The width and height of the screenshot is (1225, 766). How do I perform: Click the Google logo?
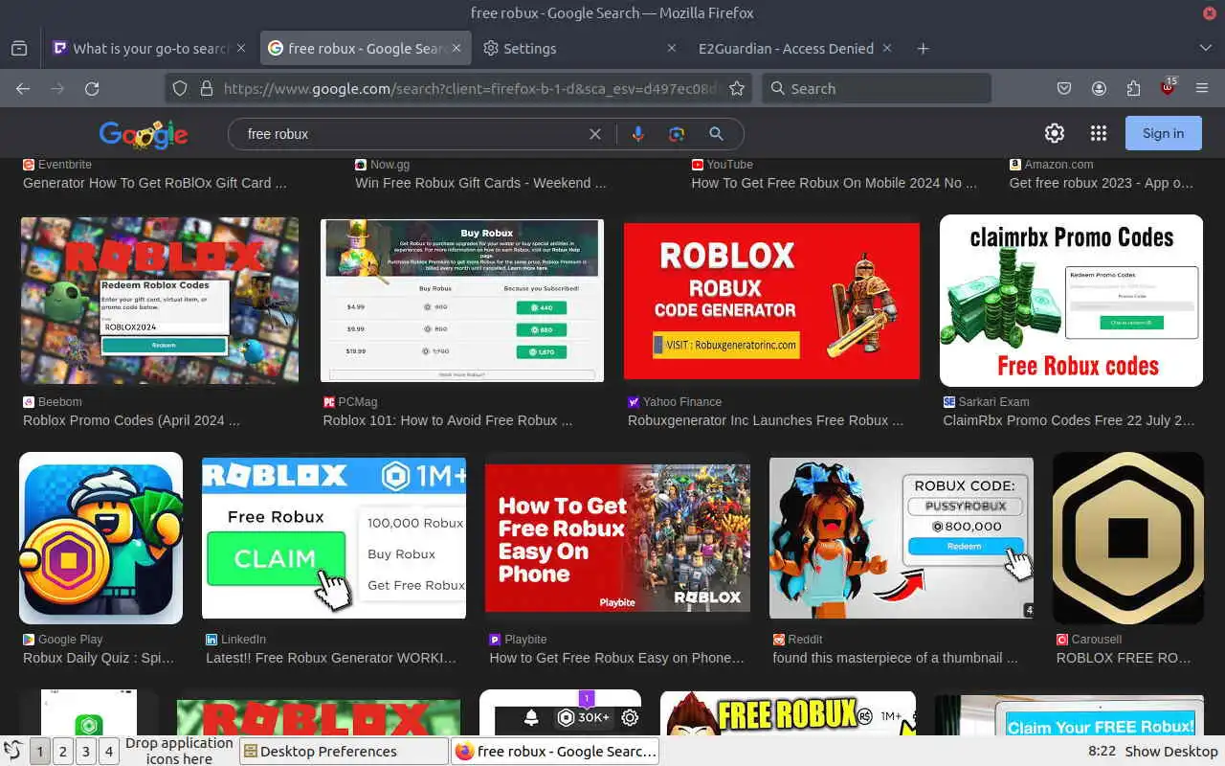click(x=144, y=134)
